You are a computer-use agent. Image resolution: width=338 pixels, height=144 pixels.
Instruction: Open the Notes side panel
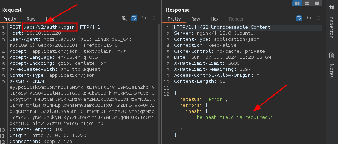coord(331,65)
